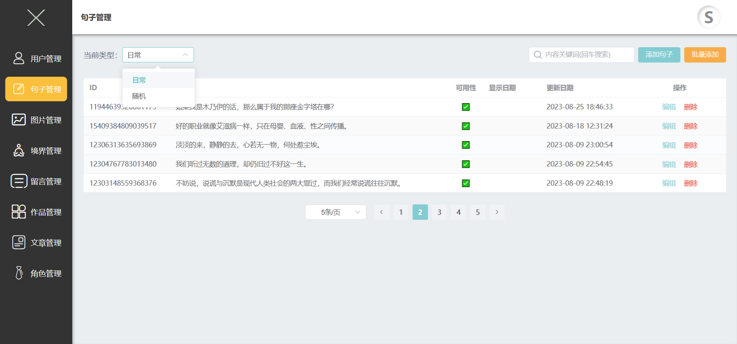Screen dimensions: 737x344
Task: Click the 添加句子 button
Action: pos(659,55)
